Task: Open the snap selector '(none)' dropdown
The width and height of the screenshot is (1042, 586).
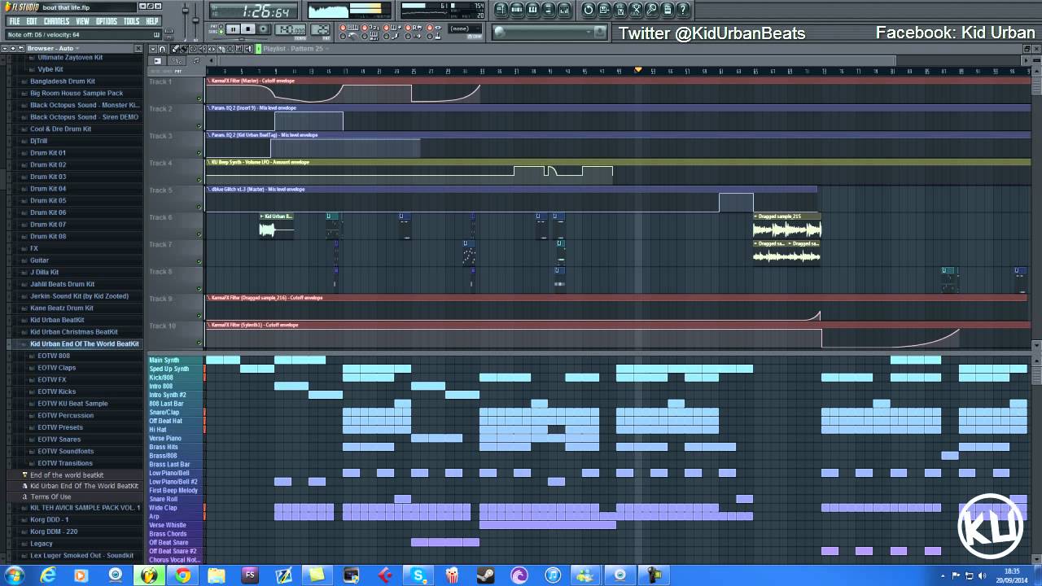Action: point(464,28)
